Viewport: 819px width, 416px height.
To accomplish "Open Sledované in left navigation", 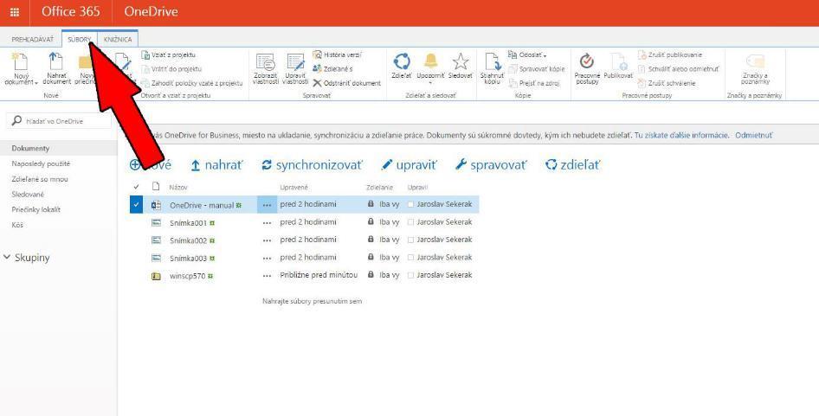I will pyautogui.click(x=28, y=195).
